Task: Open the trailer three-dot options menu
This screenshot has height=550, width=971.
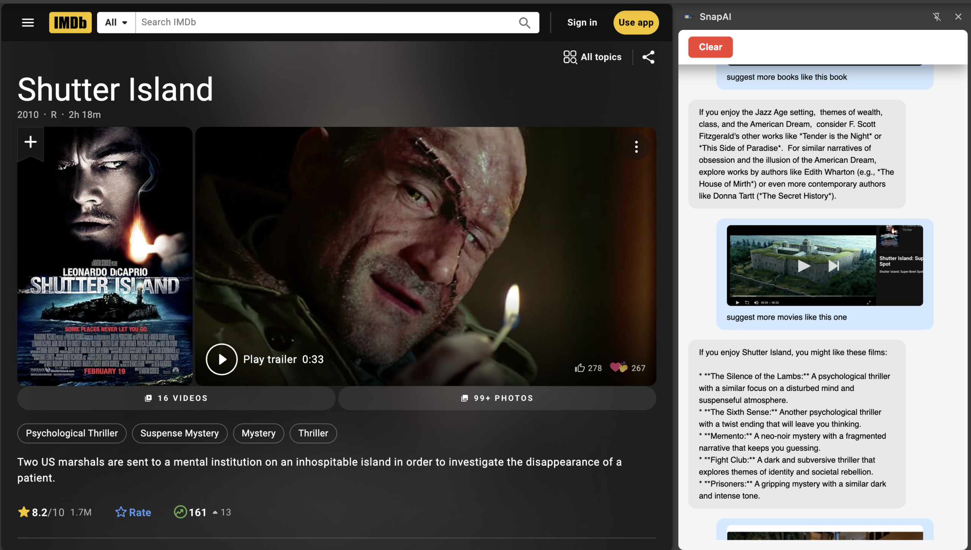Action: point(636,147)
